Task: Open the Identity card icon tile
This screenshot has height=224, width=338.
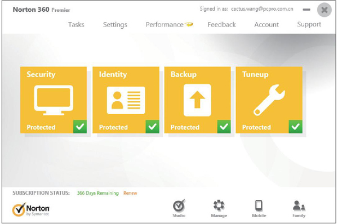Action: tap(126, 100)
